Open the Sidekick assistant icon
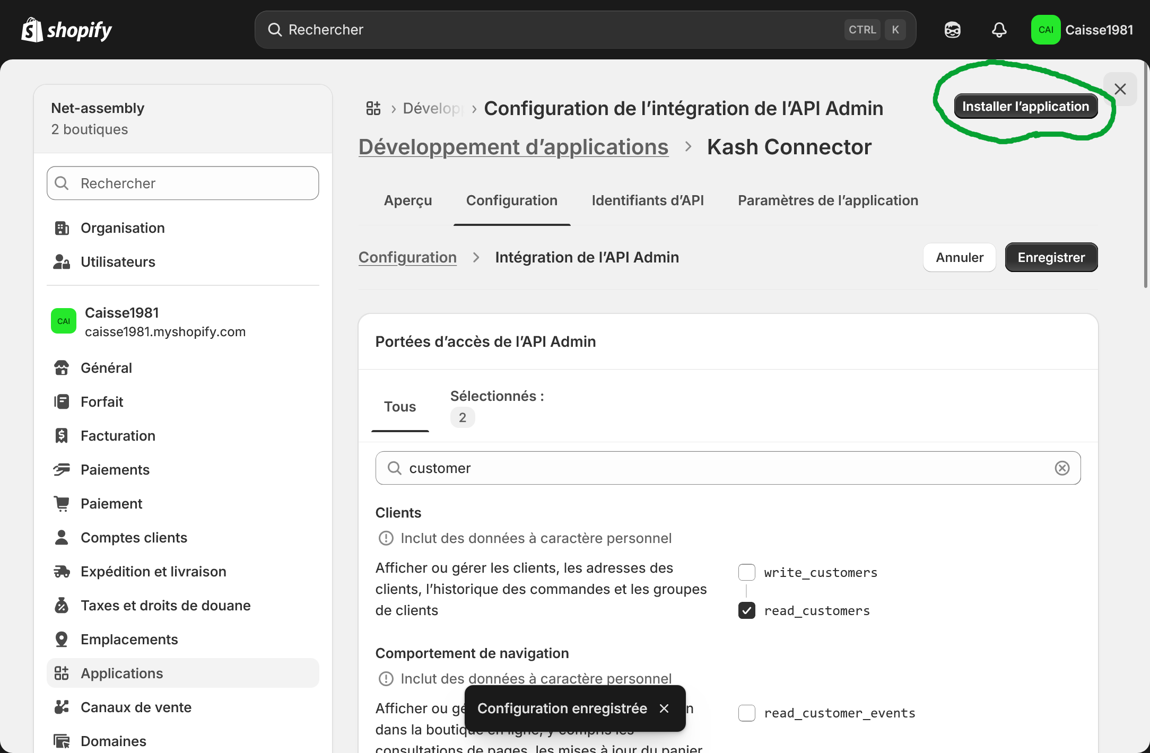The image size is (1150, 753). [952, 30]
